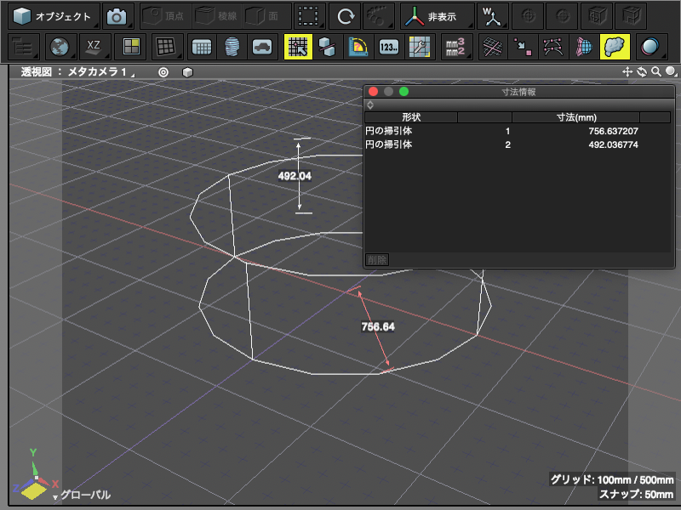Select the 稜線 (edge) edit mode
The width and height of the screenshot is (681, 510).
coord(218,16)
